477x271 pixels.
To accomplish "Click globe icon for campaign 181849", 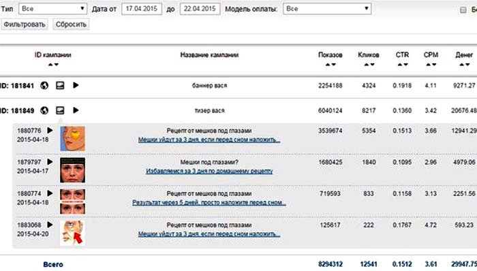I will (44, 110).
